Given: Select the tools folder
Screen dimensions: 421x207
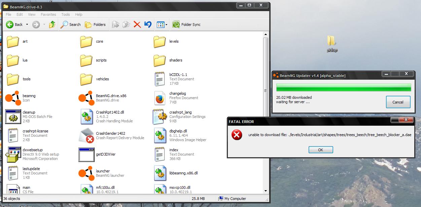Looking at the screenshot, I should pyautogui.click(x=13, y=79).
